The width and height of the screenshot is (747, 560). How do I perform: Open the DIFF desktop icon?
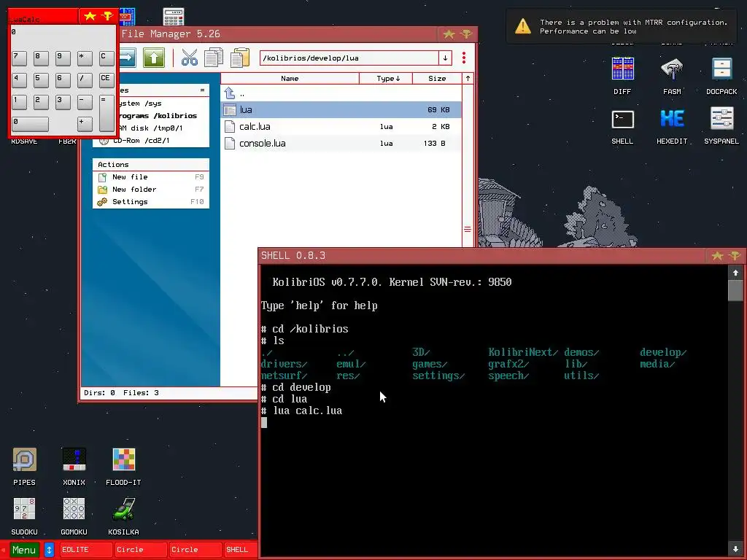coord(623,75)
